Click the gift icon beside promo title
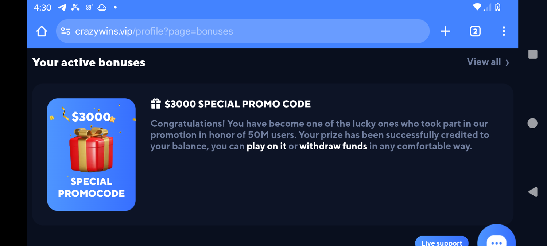Screen dimensions: 547x246 coord(156,104)
